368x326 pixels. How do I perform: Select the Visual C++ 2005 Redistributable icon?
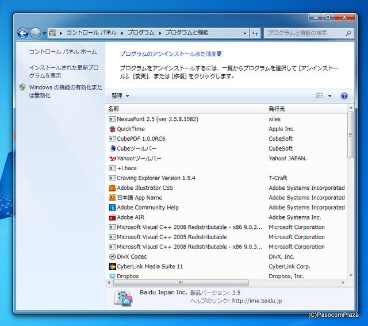pyautogui.click(x=112, y=237)
